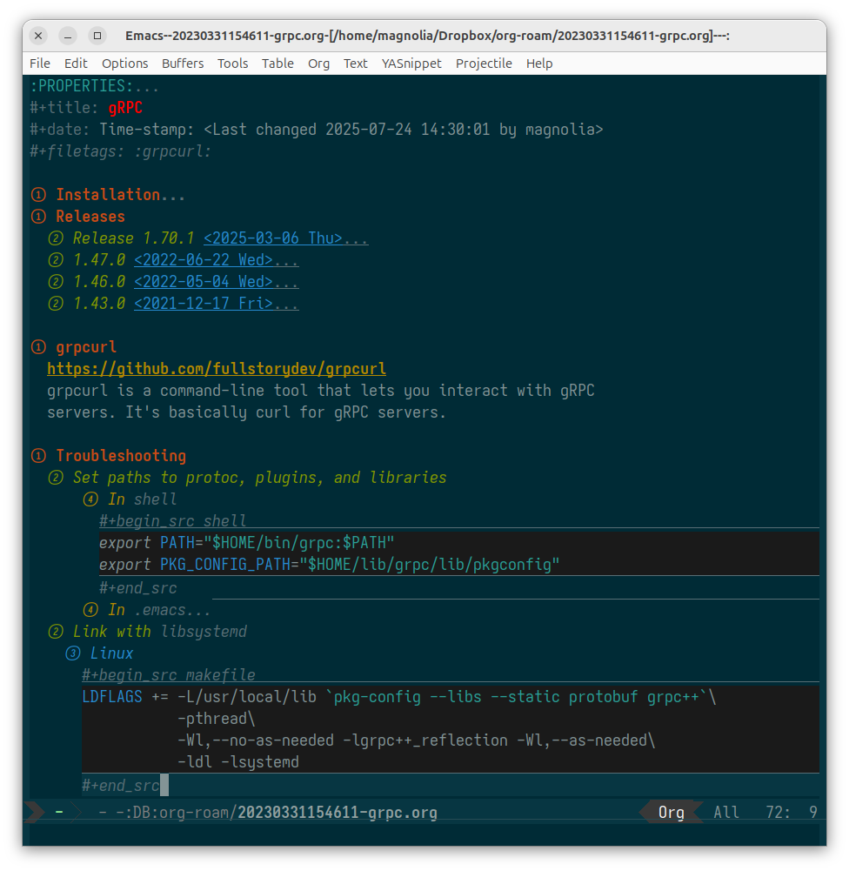Open the Tools menu
The height and width of the screenshot is (871, 849).
point(232,64)
